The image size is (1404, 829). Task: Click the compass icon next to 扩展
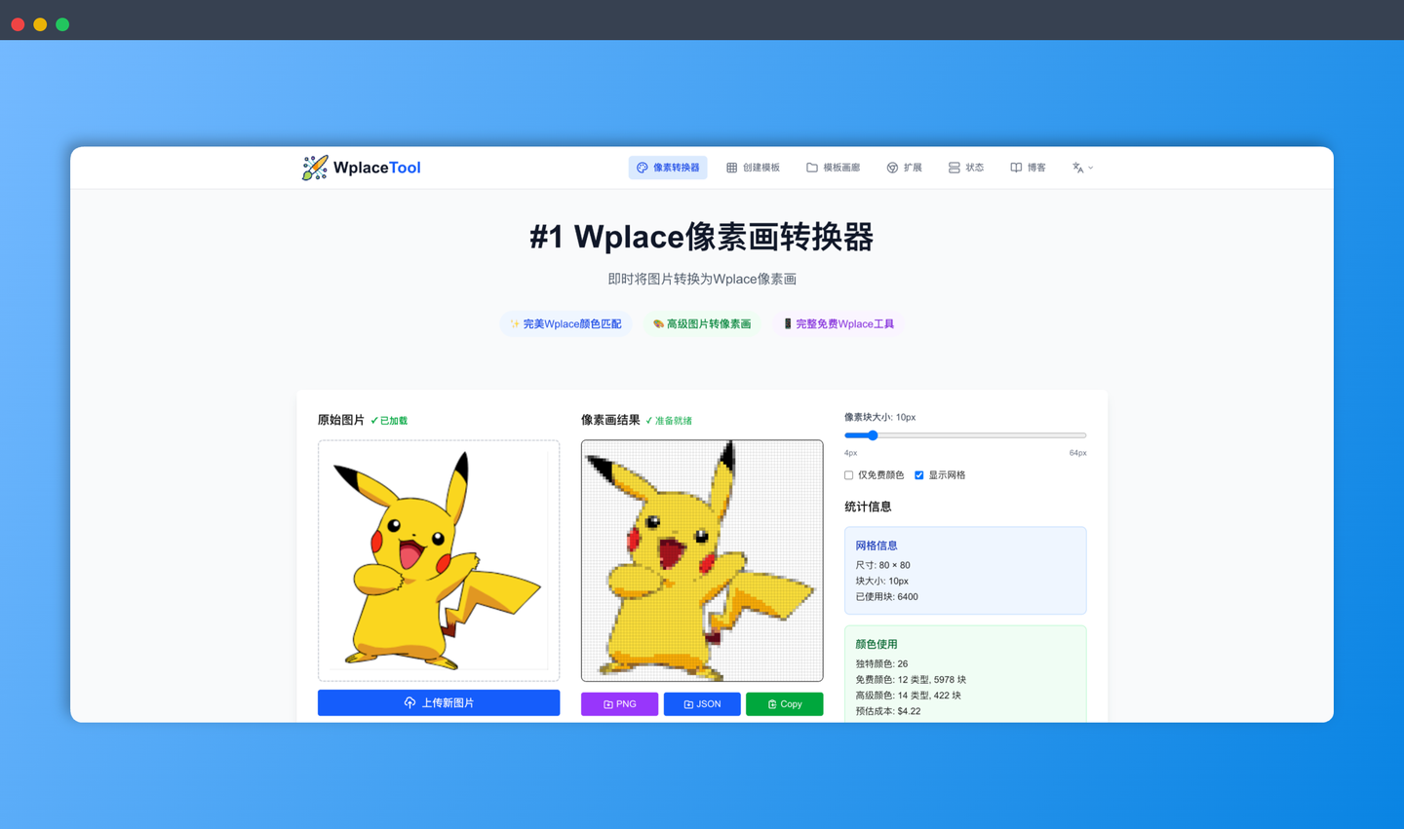pos(892,167)
